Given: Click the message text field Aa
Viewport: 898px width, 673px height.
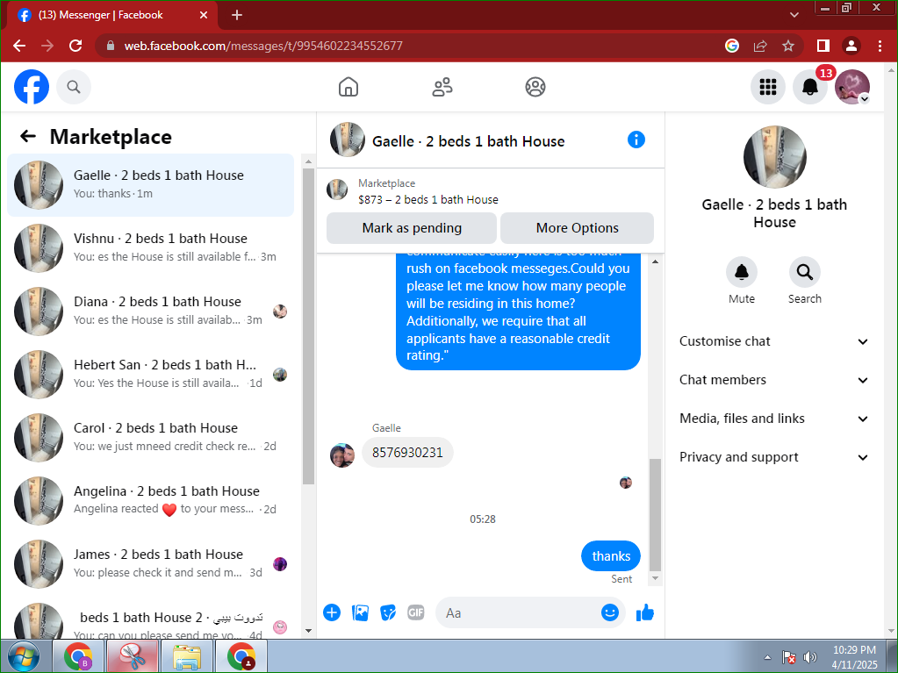Looking at the screenshot, I should [x=518, y=613].
